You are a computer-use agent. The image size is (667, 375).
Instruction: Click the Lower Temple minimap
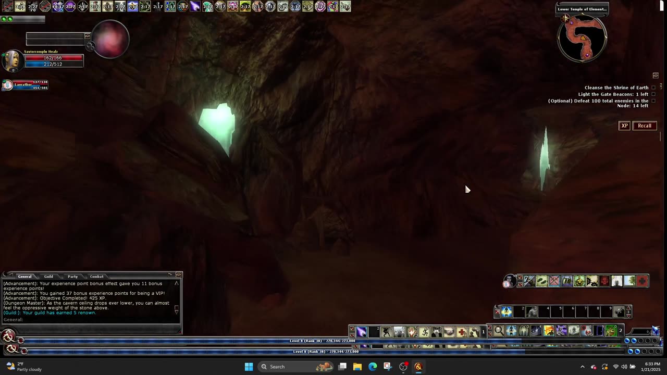(x=582, y=37)
